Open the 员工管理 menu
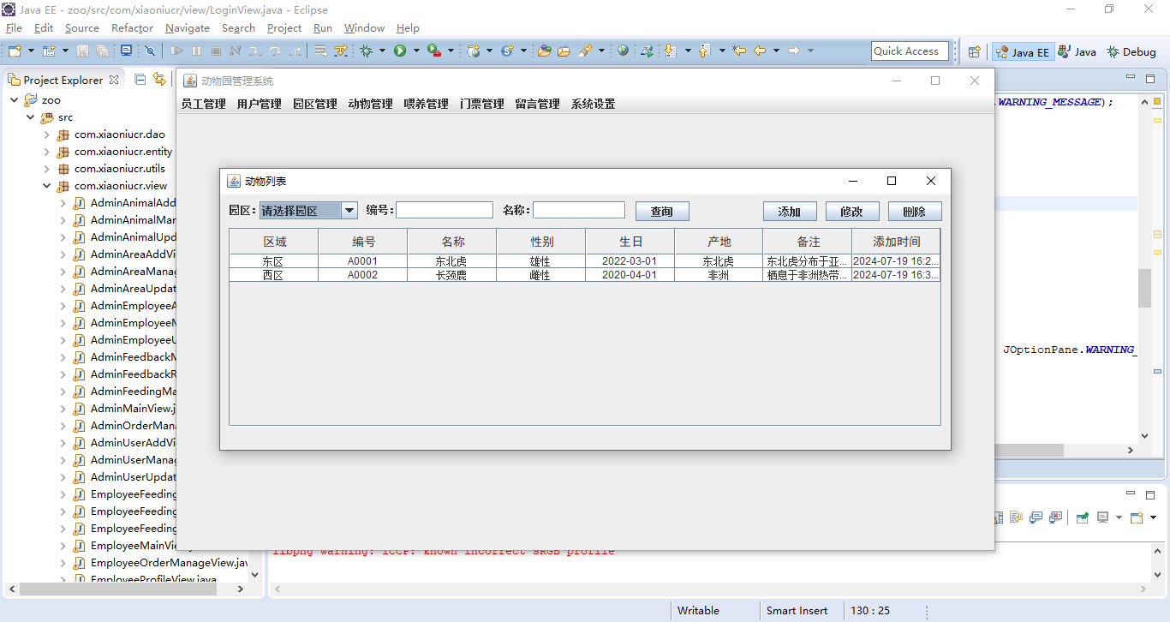This screenshot has height=622, width=1170. [203, 104]
